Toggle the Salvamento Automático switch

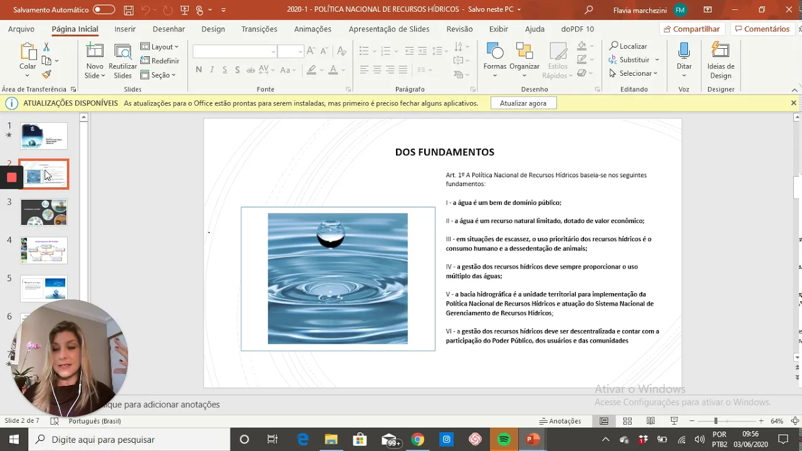(x=104, y=10)
